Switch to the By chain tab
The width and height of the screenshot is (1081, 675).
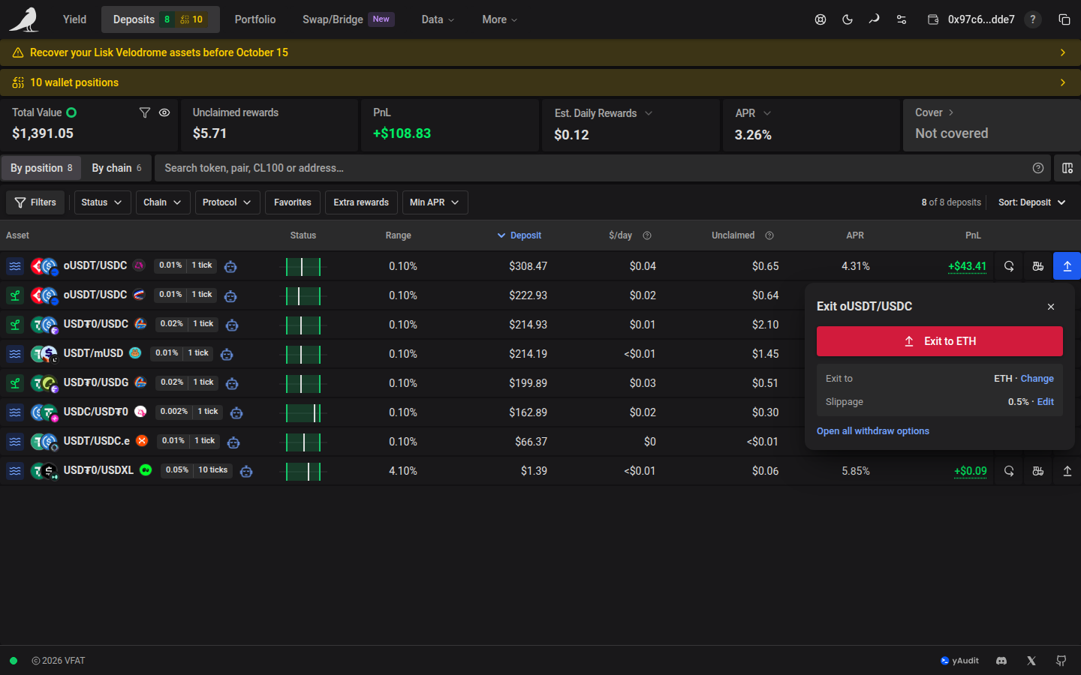click(116, 168)
